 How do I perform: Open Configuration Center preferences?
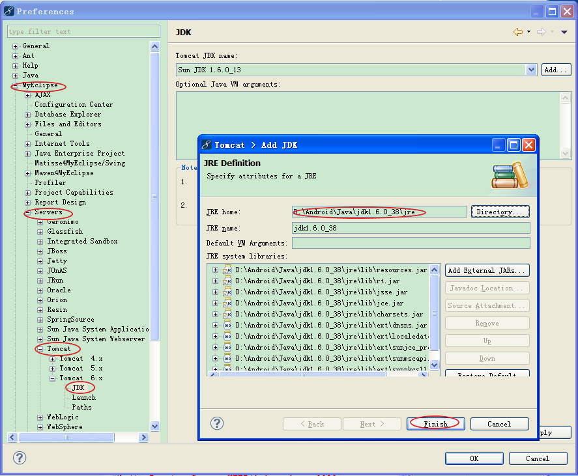pos(74,104)
